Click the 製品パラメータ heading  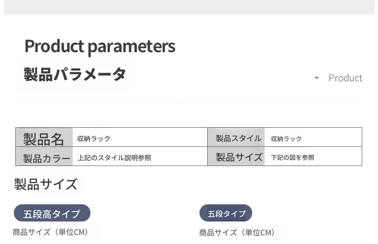pos(75,75)
